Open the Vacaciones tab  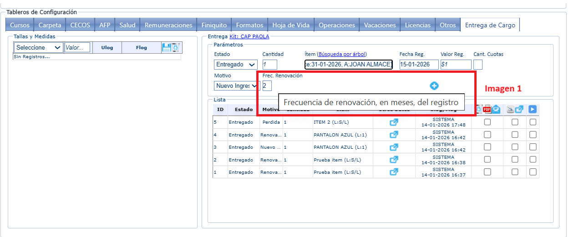(x=380, y=25)
